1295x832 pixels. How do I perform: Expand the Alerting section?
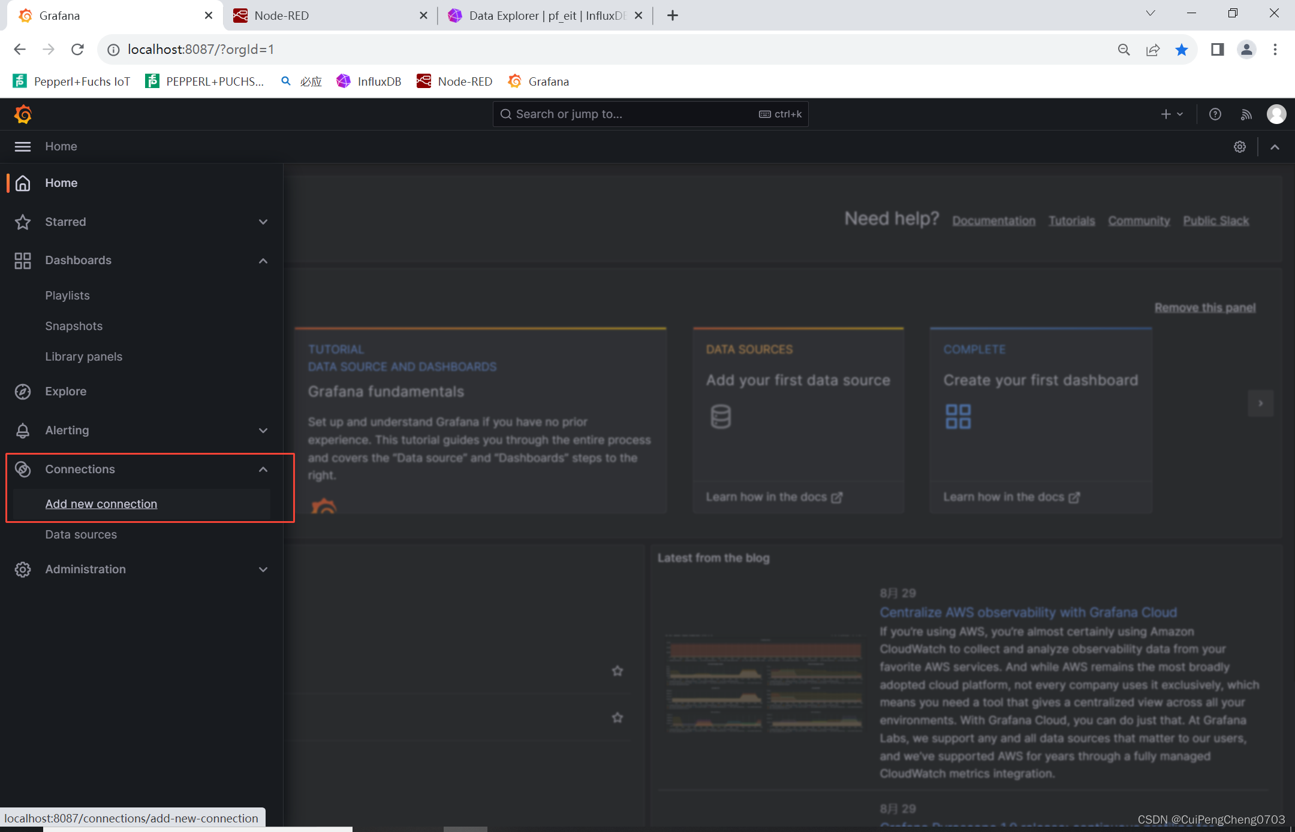[264, 430]
